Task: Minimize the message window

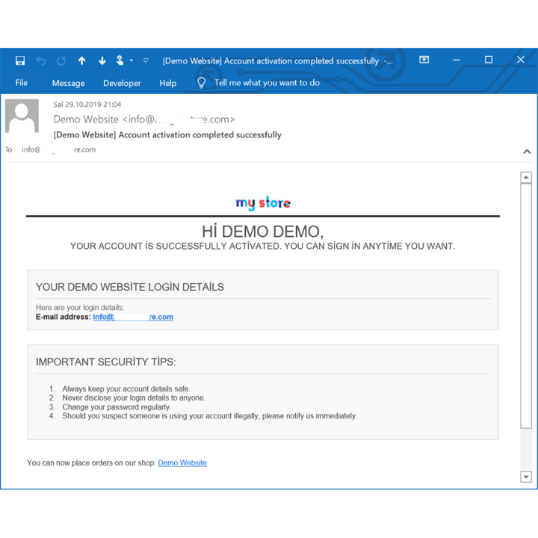Action: (x=457, y=60)
